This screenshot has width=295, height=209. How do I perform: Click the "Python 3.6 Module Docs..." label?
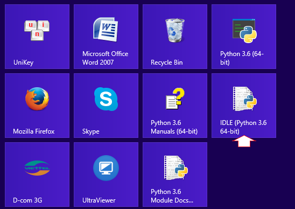172,196
